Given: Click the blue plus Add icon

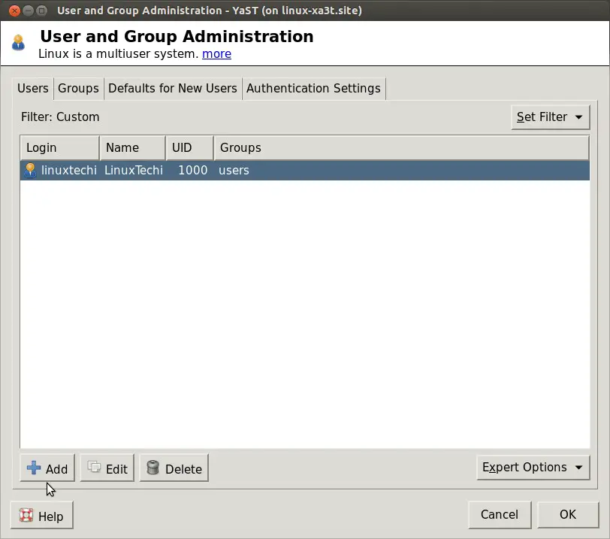Looking at the screenshot, I should [x=34, y=468].
